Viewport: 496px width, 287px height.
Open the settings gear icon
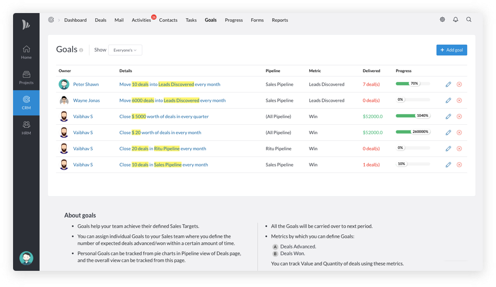click(x=442, y=20)
